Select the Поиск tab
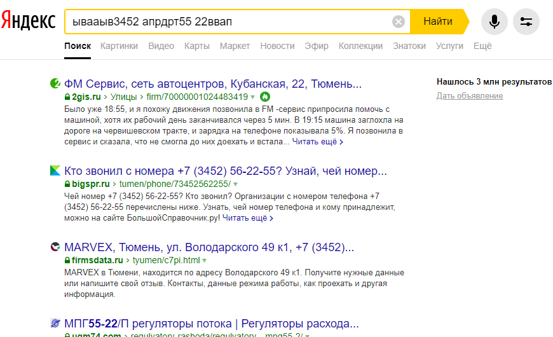Screen dimensions: 553x337 pyautogui.click(x=78, y=46)
